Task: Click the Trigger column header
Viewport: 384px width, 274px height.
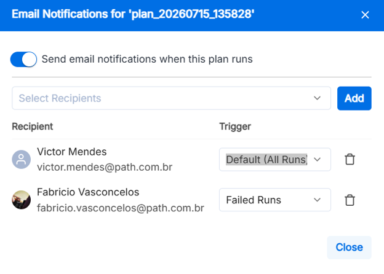Action: tap(235, 127)
